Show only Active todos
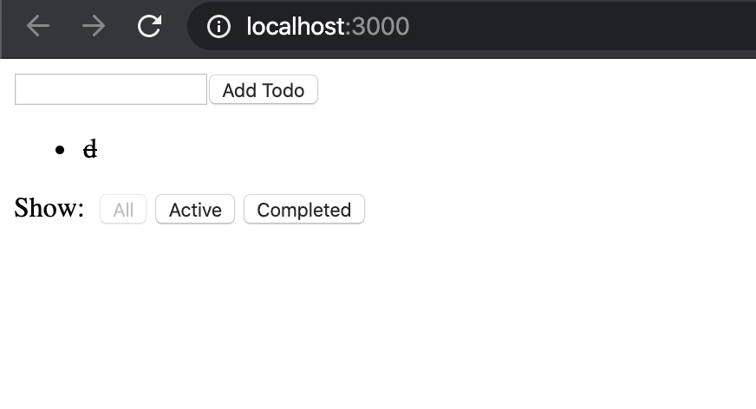 tap(195, 210)
